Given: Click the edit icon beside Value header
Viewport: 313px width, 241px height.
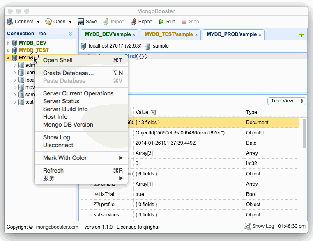Looking at the screenshot, I should point(153,112).
